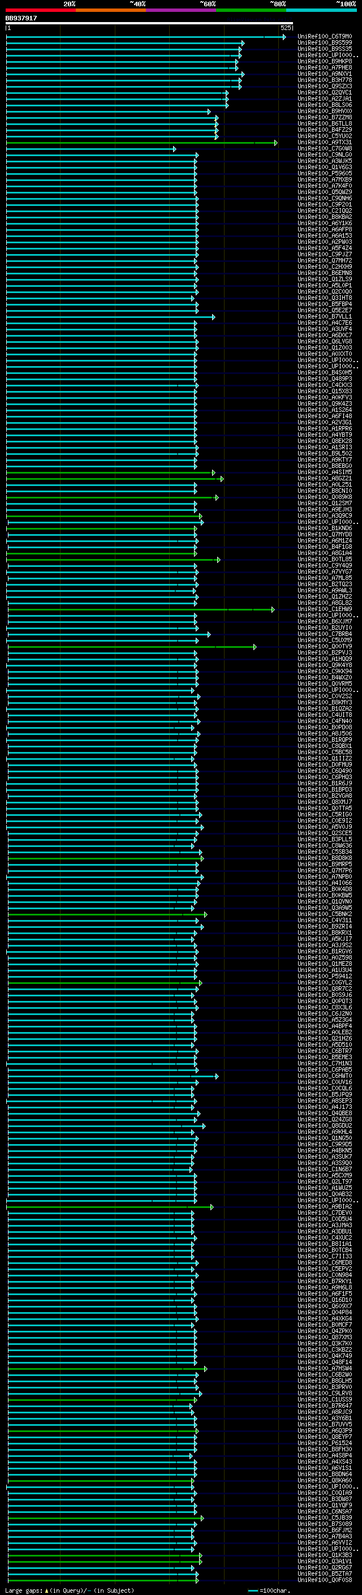Click hit label UniRef100_B7VLL1
The width and height of the screenshot is (362, 1595).
tap(325, 316)
